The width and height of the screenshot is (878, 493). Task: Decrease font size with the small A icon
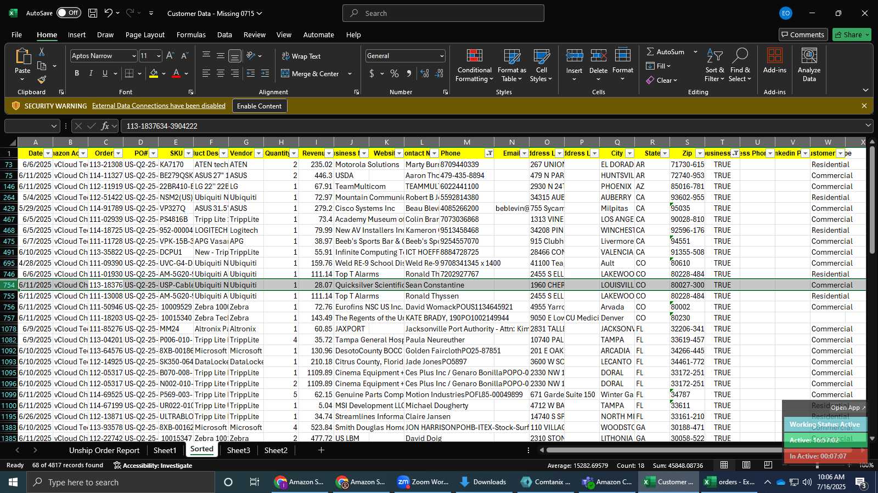184,56
